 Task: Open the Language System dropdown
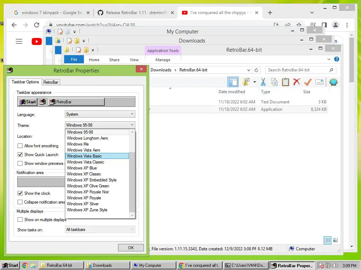100,114
